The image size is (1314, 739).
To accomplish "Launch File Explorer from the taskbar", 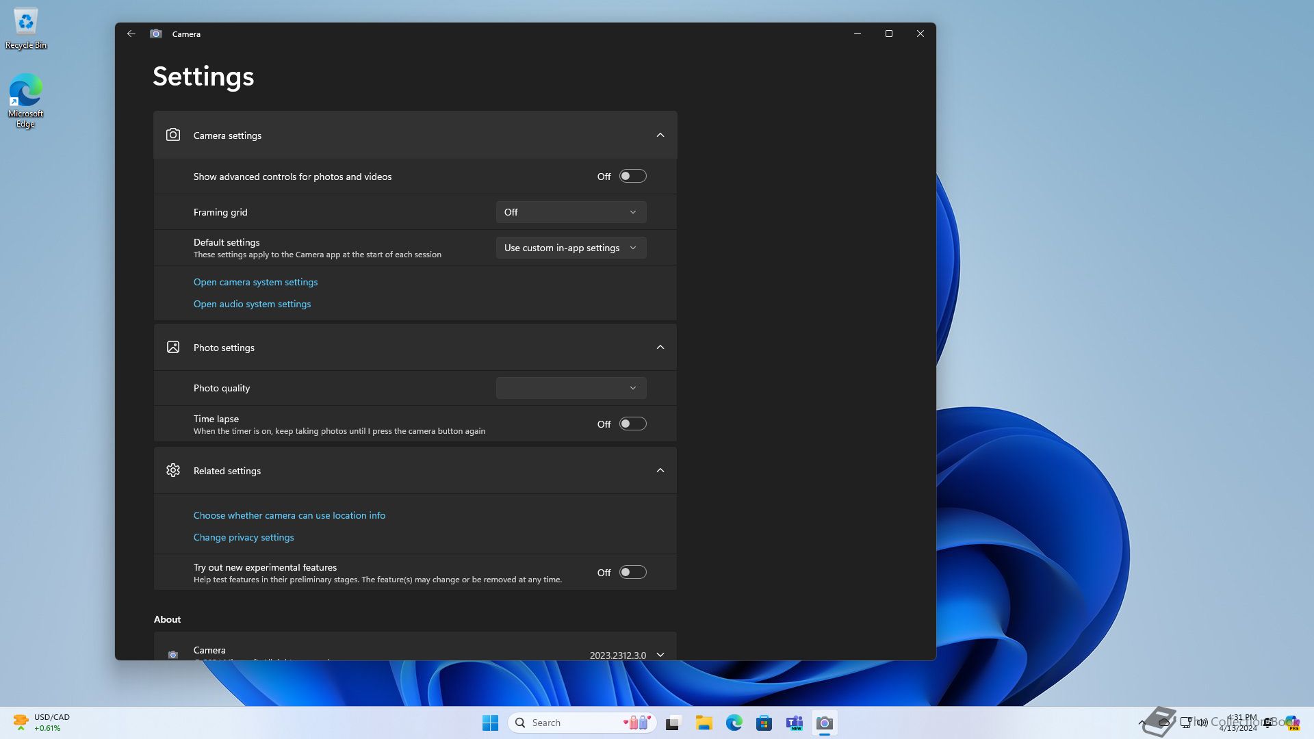I will coord(704,723).
